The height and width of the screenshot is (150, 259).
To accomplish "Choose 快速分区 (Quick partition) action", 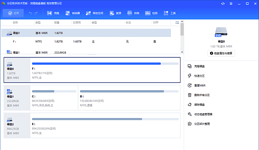I will (x=196, y=76).
